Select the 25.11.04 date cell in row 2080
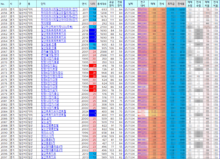Screen dimensions: 220x159 (x=131, y=97)
